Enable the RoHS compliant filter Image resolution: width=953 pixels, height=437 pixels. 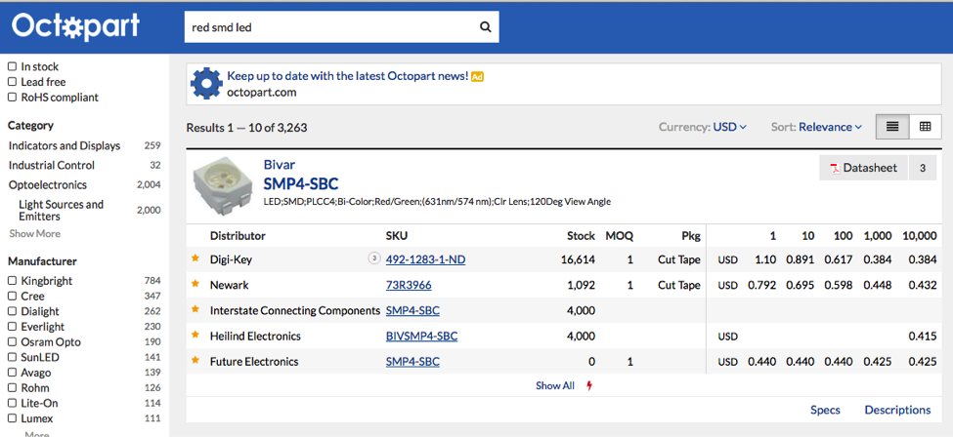[x=12, y=98]
